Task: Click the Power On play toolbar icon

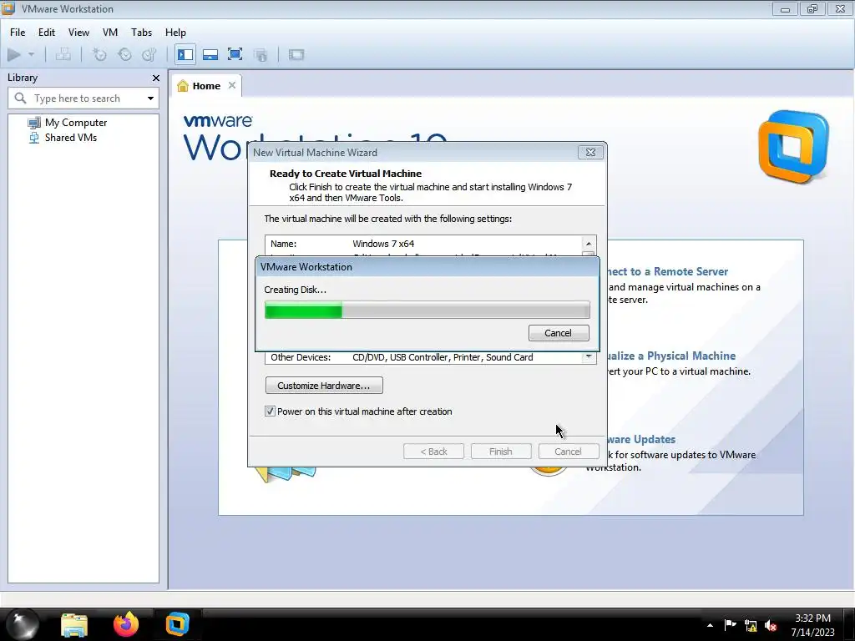Action: [x=14, y=54]
